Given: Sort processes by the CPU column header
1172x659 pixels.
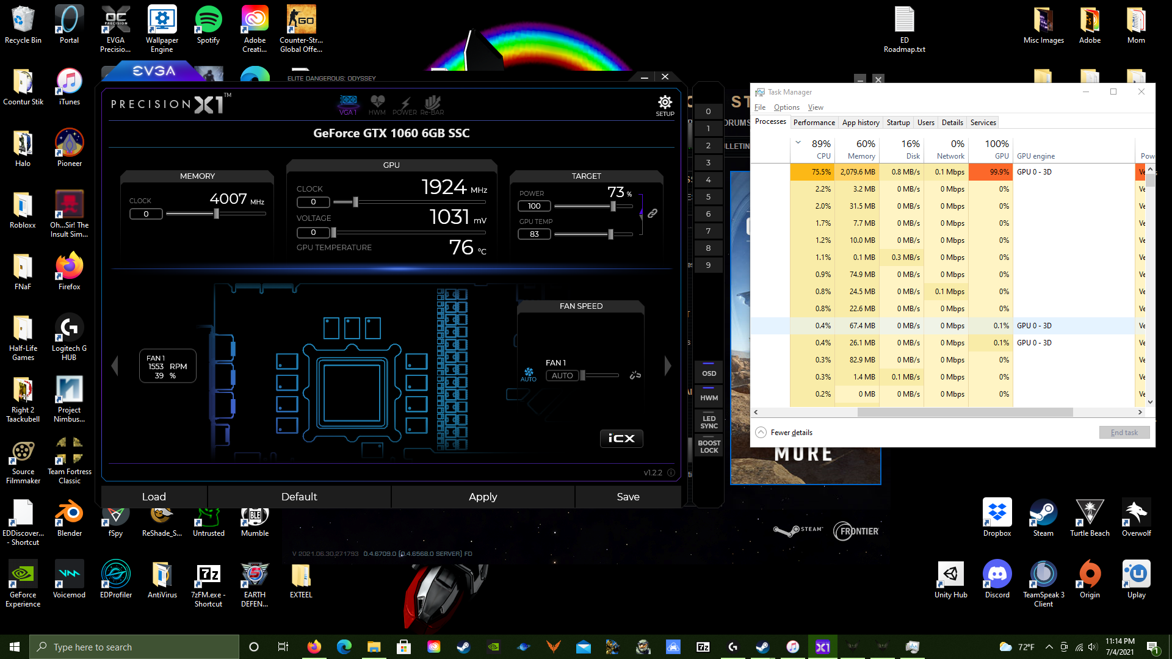Looking at the screenshot, I should (813, 149).
